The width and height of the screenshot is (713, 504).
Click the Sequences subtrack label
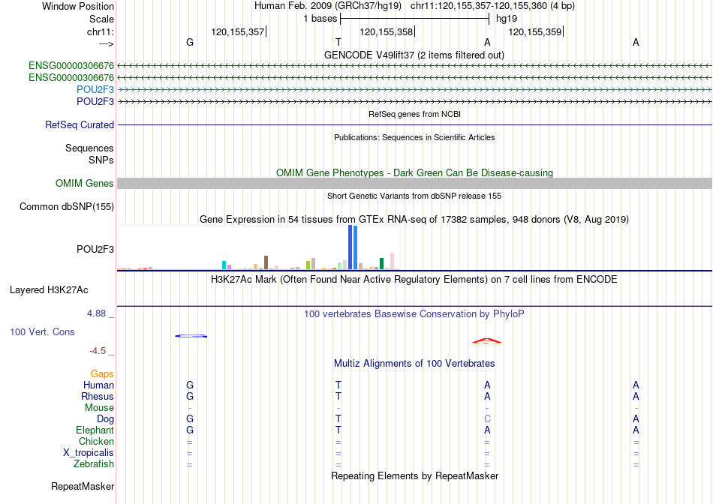[x=89, y=148]
